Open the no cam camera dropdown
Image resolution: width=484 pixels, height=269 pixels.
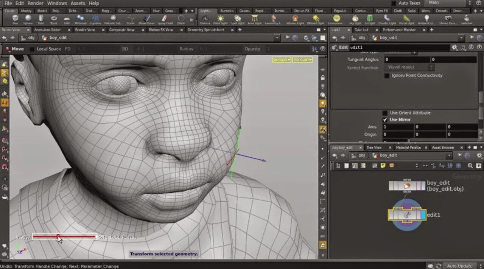(303, 60)
